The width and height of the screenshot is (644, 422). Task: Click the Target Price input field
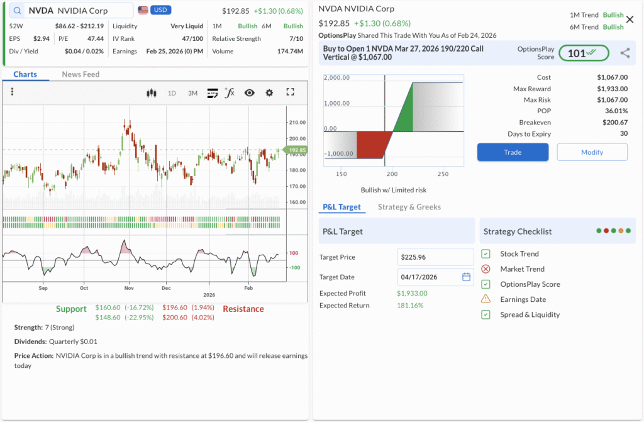(435, 257)
